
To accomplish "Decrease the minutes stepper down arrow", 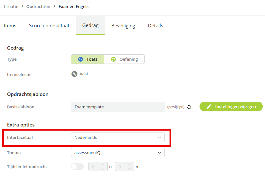I will [129, 169].
